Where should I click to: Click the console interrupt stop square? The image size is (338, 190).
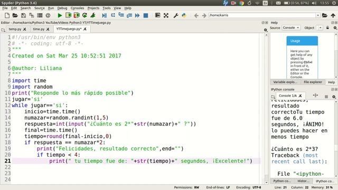point(326,97)
